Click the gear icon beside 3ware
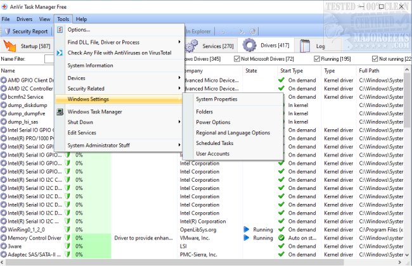Image resolution: width=412 pixels, height=266 pixels. [x=3, y=246]
